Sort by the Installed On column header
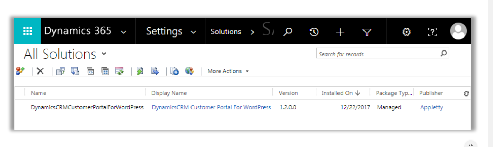The width and height of the screenshot is (493, 147). point(341,93)
